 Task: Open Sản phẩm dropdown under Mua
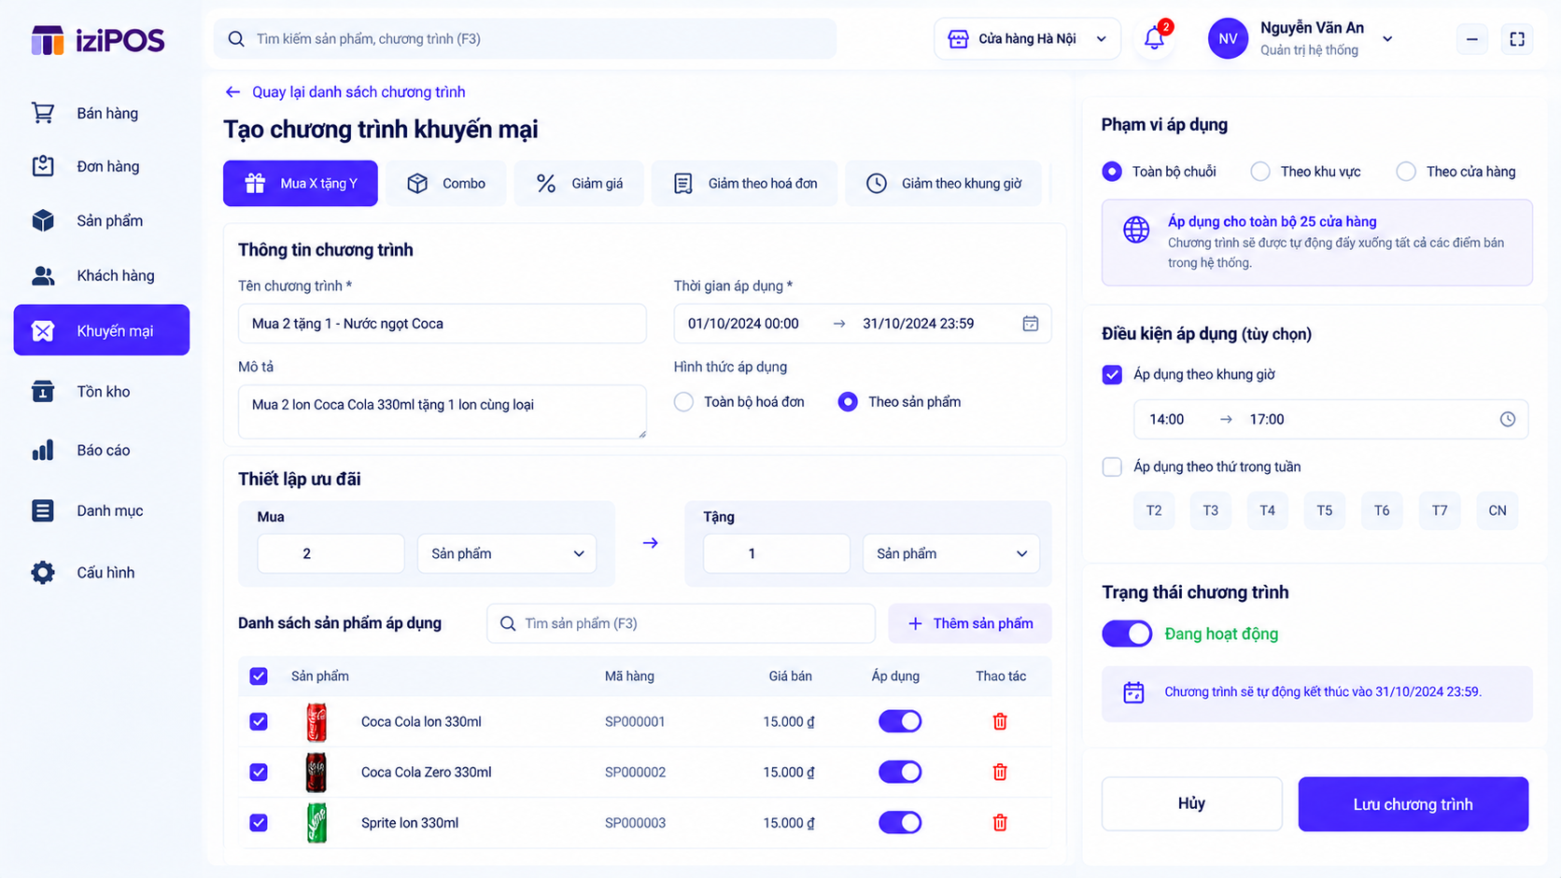(x=507, y=553)
